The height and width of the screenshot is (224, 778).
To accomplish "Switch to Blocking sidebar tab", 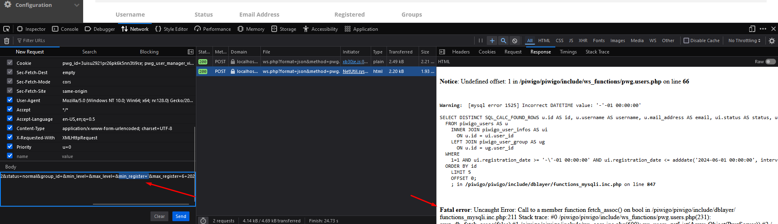I will (149, 52).
